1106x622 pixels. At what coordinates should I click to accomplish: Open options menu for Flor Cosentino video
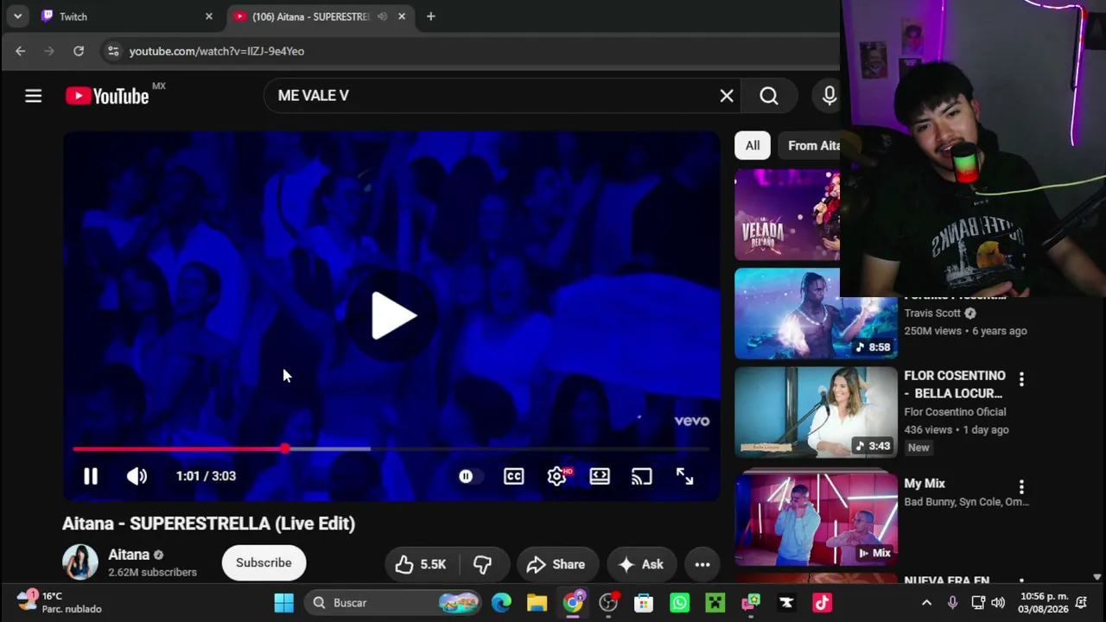click(1021, 379)
